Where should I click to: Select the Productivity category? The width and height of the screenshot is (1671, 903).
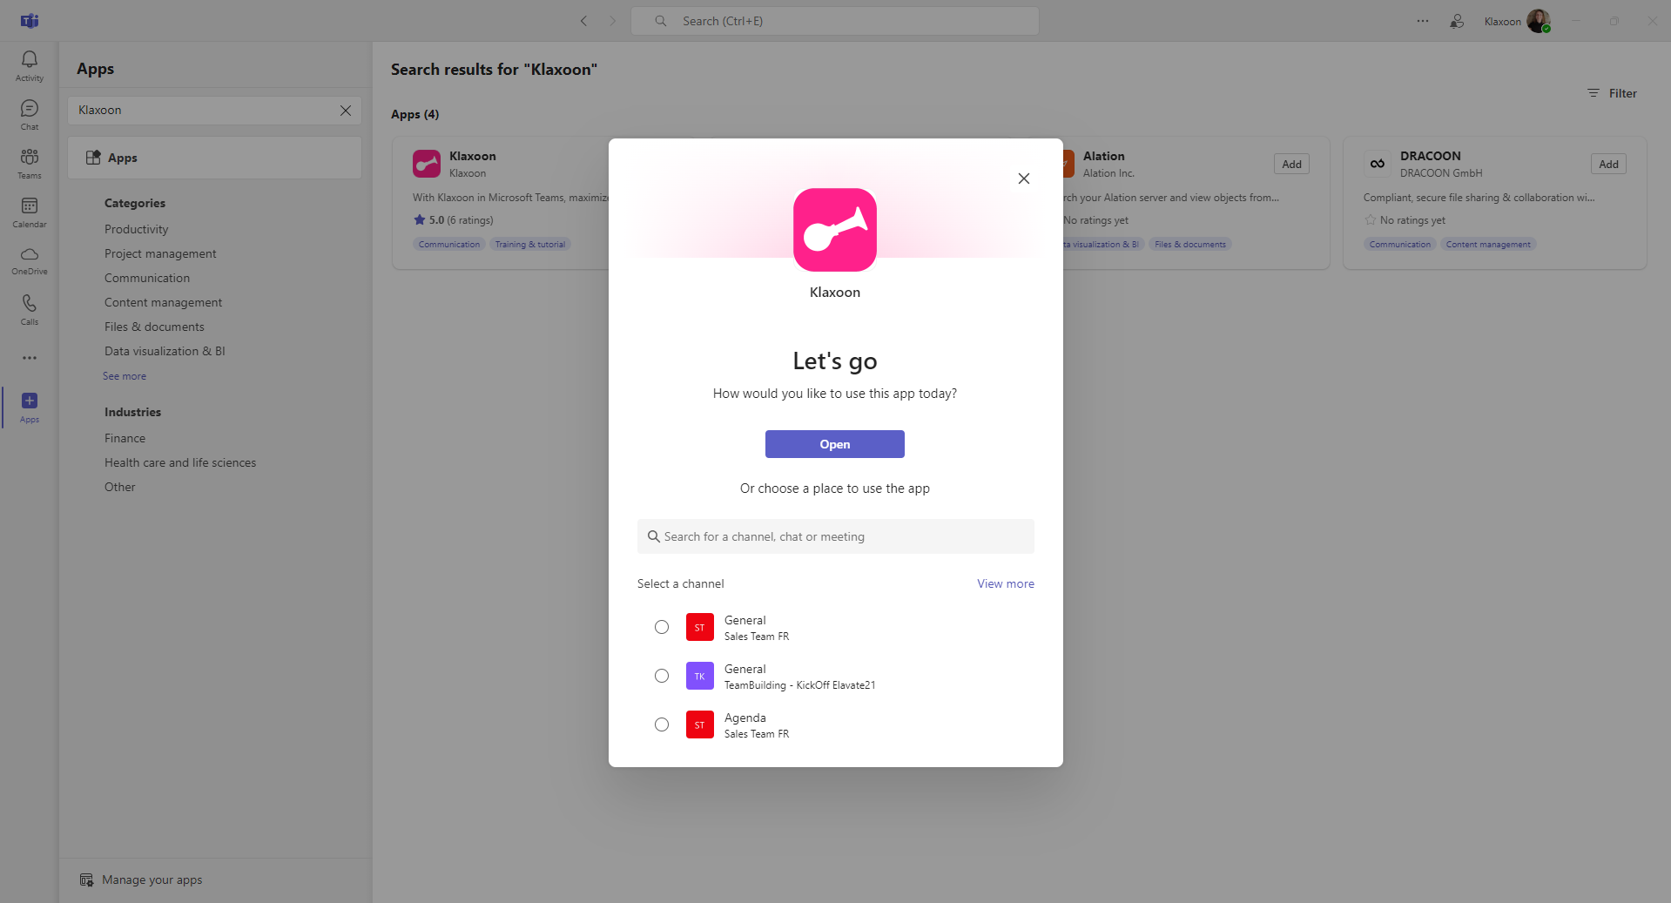click(x=136, y=229)
